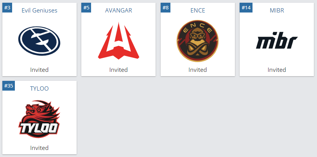Click the Invited label under Evil Geniuses
Screen dimensions: 317x157
coord(39,70)
